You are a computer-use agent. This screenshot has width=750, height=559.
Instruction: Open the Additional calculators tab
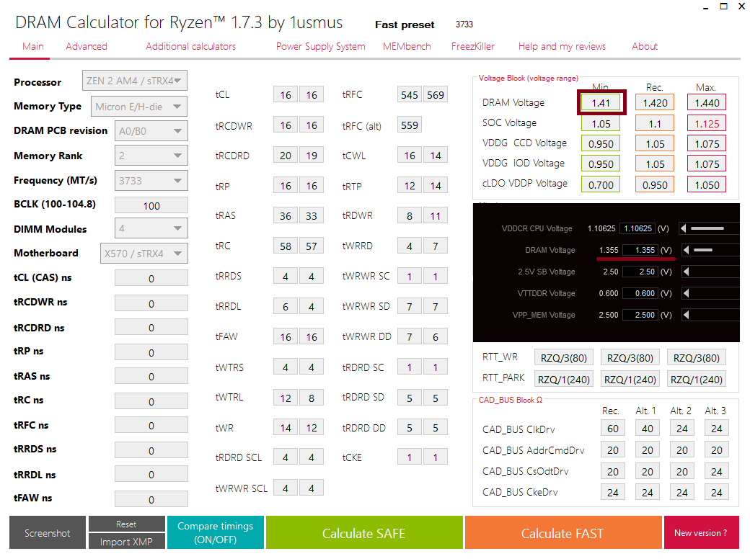190,46
